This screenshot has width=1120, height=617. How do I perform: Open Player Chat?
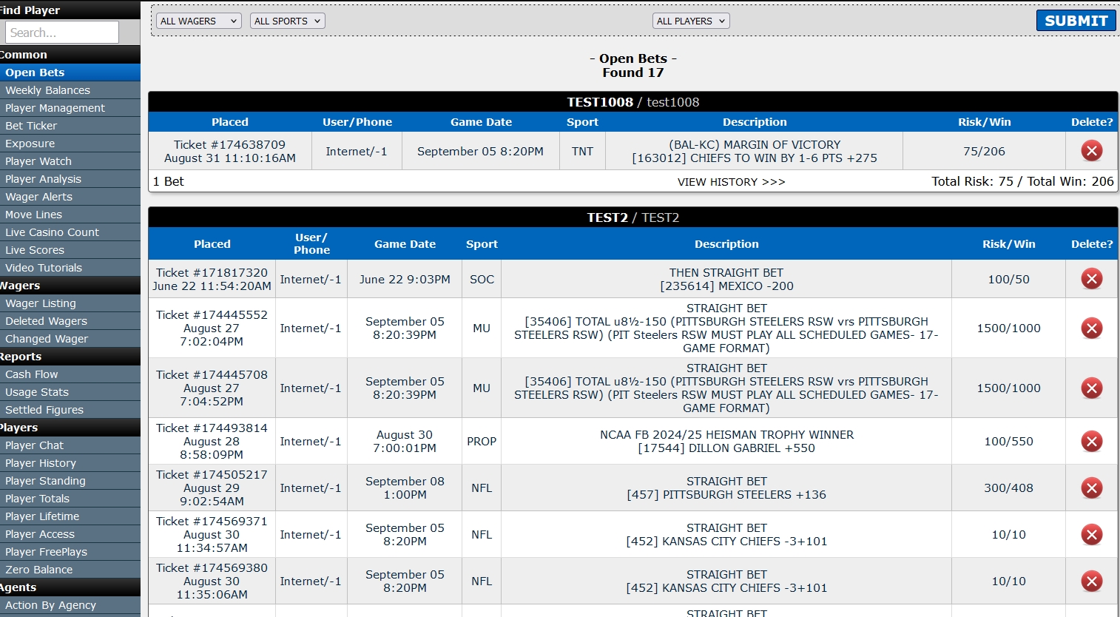tap(70, 445)
